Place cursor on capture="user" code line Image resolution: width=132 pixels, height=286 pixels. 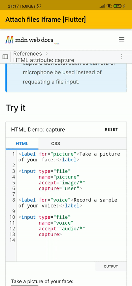point(60,188)
